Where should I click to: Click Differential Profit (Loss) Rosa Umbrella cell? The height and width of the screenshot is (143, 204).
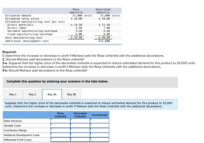tap(60, 140)
